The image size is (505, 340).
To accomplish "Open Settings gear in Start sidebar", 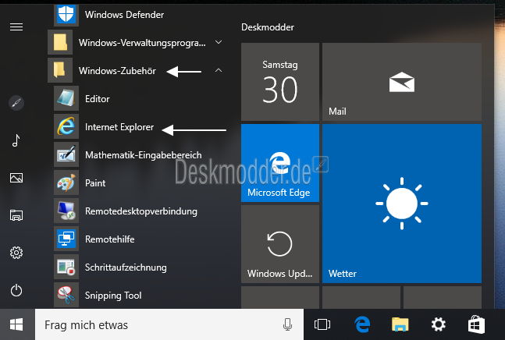I will point(16,253).
